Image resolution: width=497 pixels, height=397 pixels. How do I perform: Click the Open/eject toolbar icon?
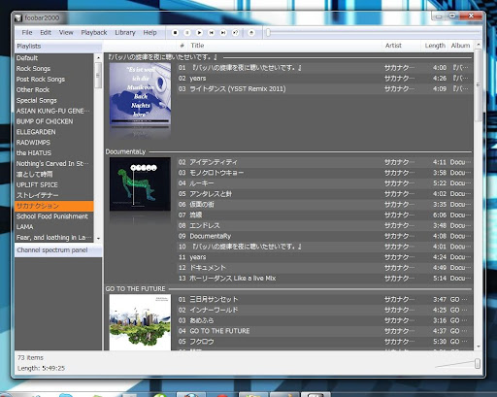tap(251, 32)
